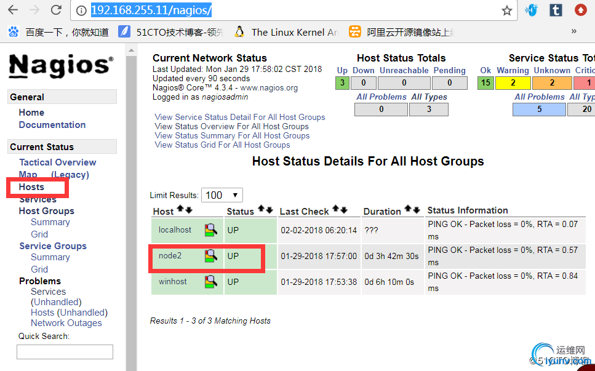Click the www.nagios.org link
The width and height of the screenshot is (595, 371).
(x=269, y=88)
